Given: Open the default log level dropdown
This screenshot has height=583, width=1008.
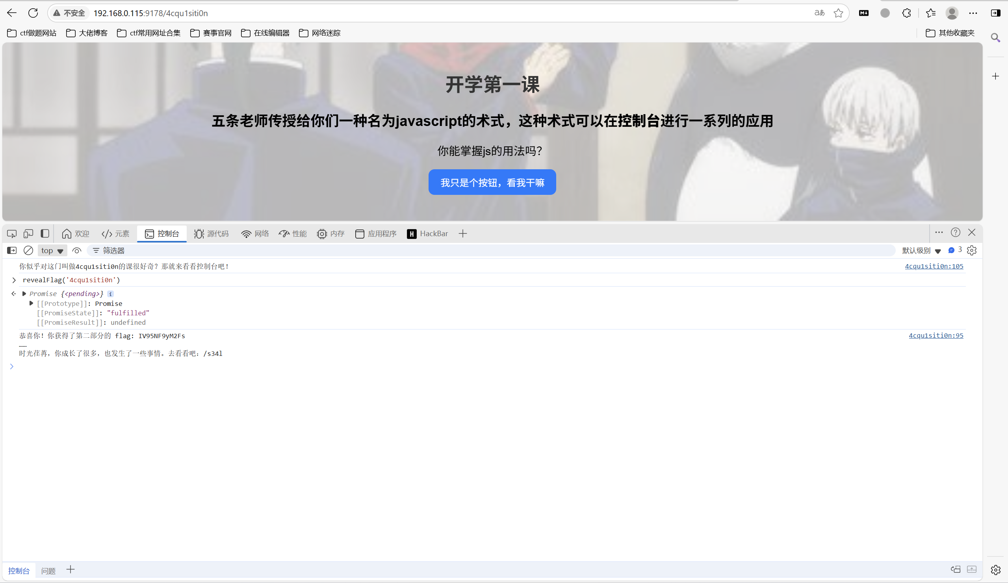Looking at the screenshot, I should click(921, 251).
